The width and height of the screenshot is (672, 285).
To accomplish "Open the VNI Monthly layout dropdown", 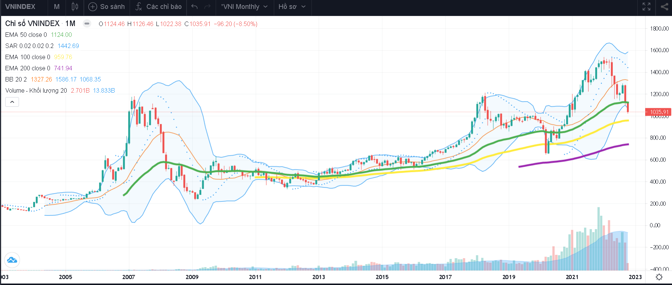I will pos(244,7).
